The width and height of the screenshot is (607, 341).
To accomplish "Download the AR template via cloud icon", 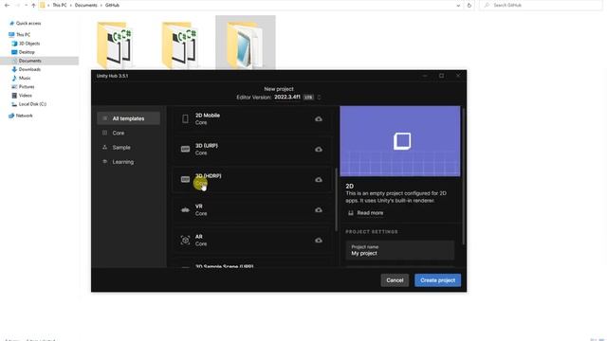I will click(319, 240).
